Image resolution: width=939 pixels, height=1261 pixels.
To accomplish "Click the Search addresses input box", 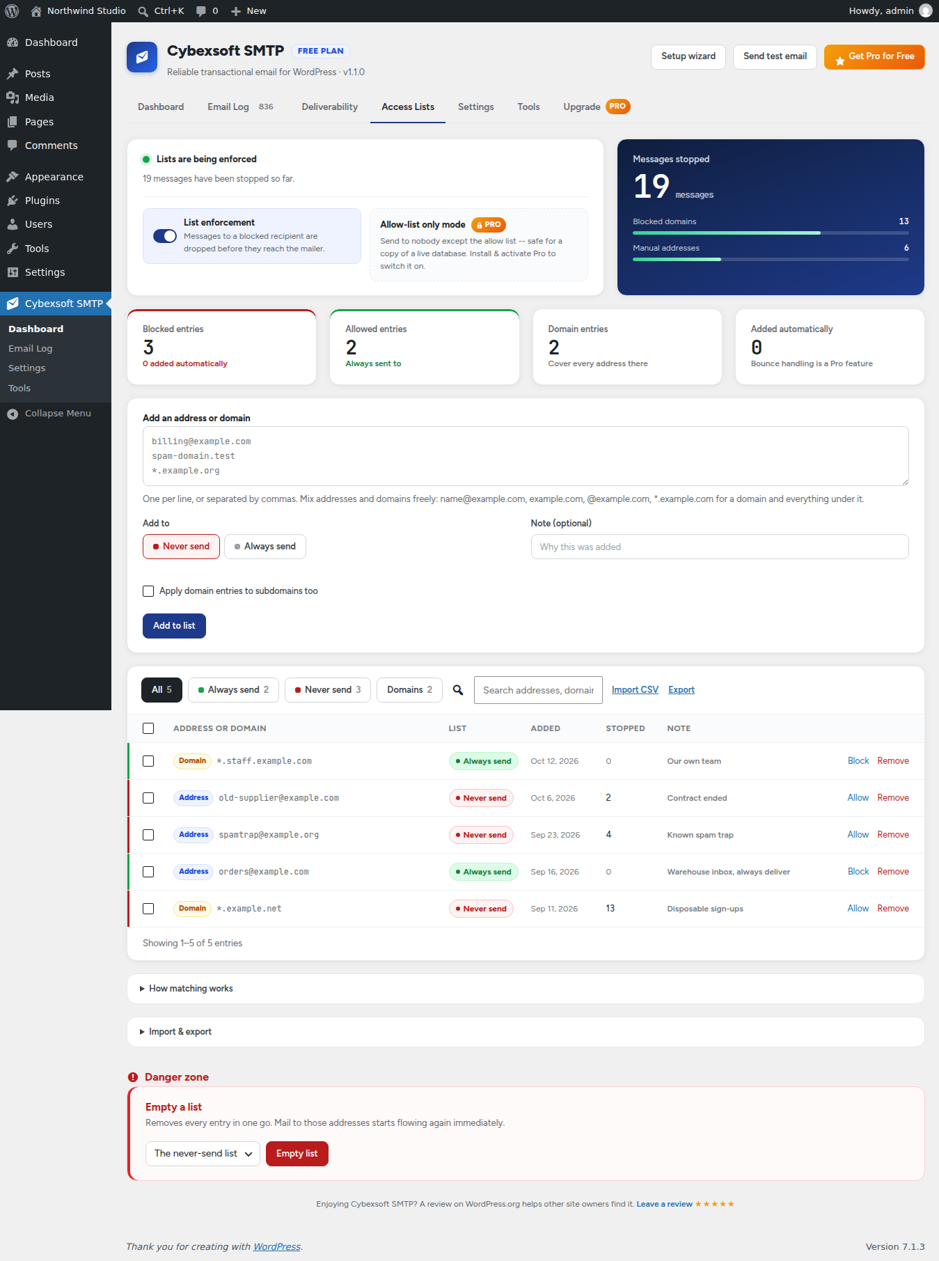I will click(538, 690).
